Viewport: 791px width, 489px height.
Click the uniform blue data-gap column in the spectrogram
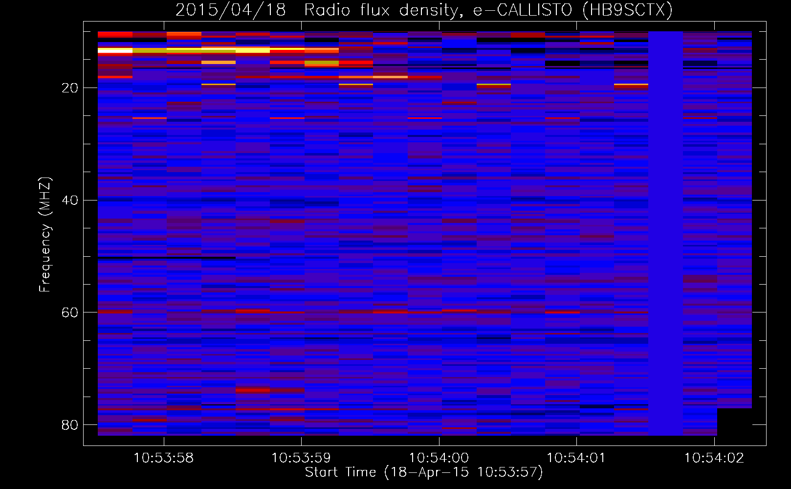click(x=666, y=233)
